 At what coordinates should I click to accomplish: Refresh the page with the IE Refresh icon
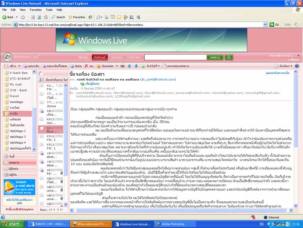(39, 17)
